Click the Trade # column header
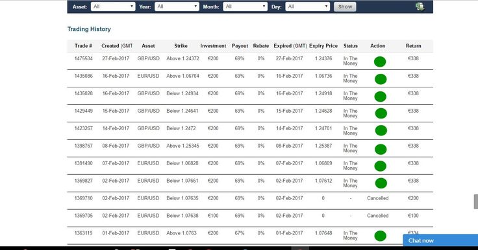Viewport: 478px width, 250px height. (84, 45)
